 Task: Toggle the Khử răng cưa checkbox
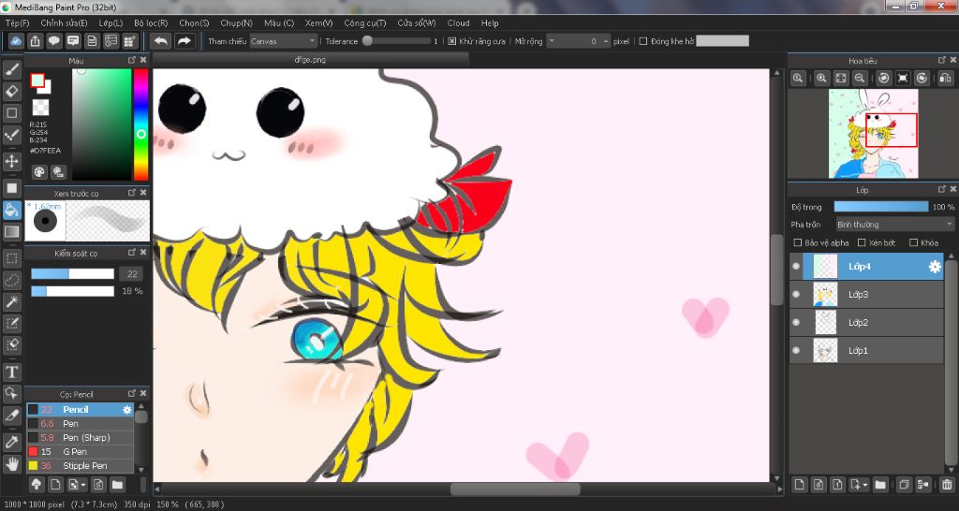pos(452,41)
